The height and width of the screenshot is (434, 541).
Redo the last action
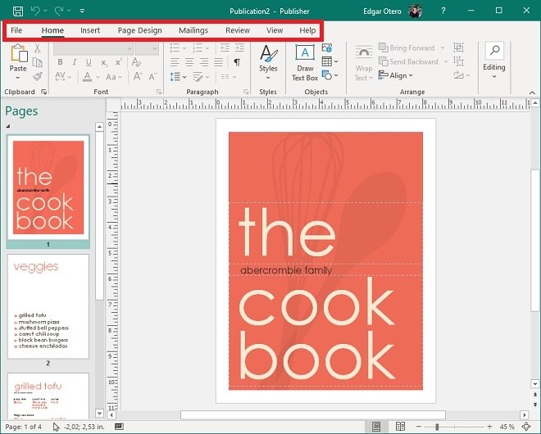[x=59, y=11]
